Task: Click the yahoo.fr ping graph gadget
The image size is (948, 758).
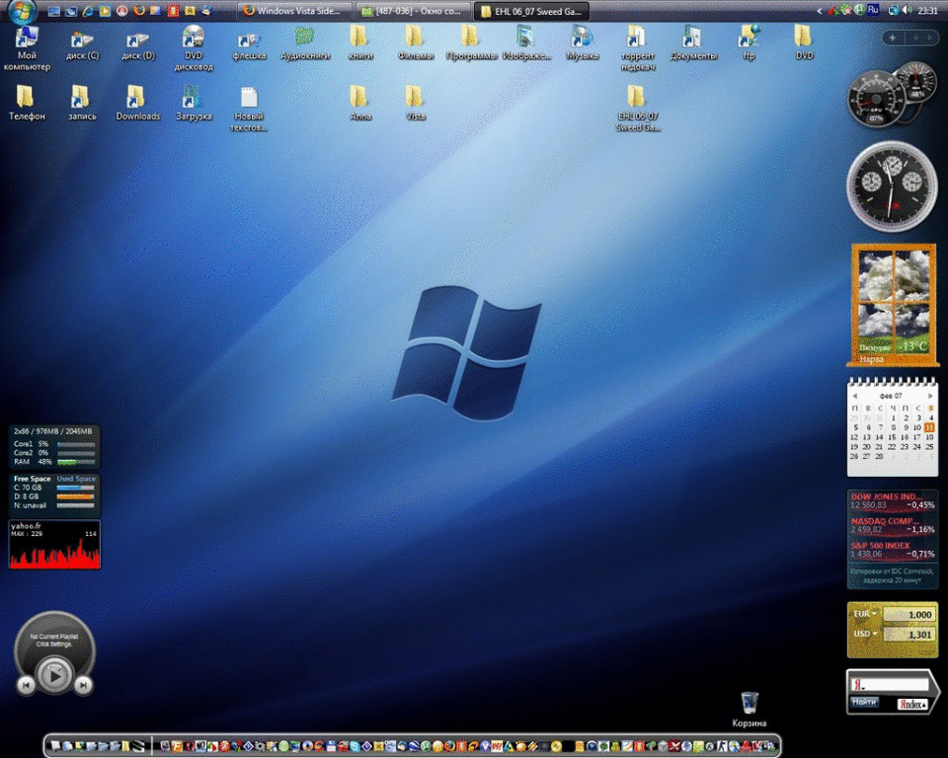Action: pos(54,544)
